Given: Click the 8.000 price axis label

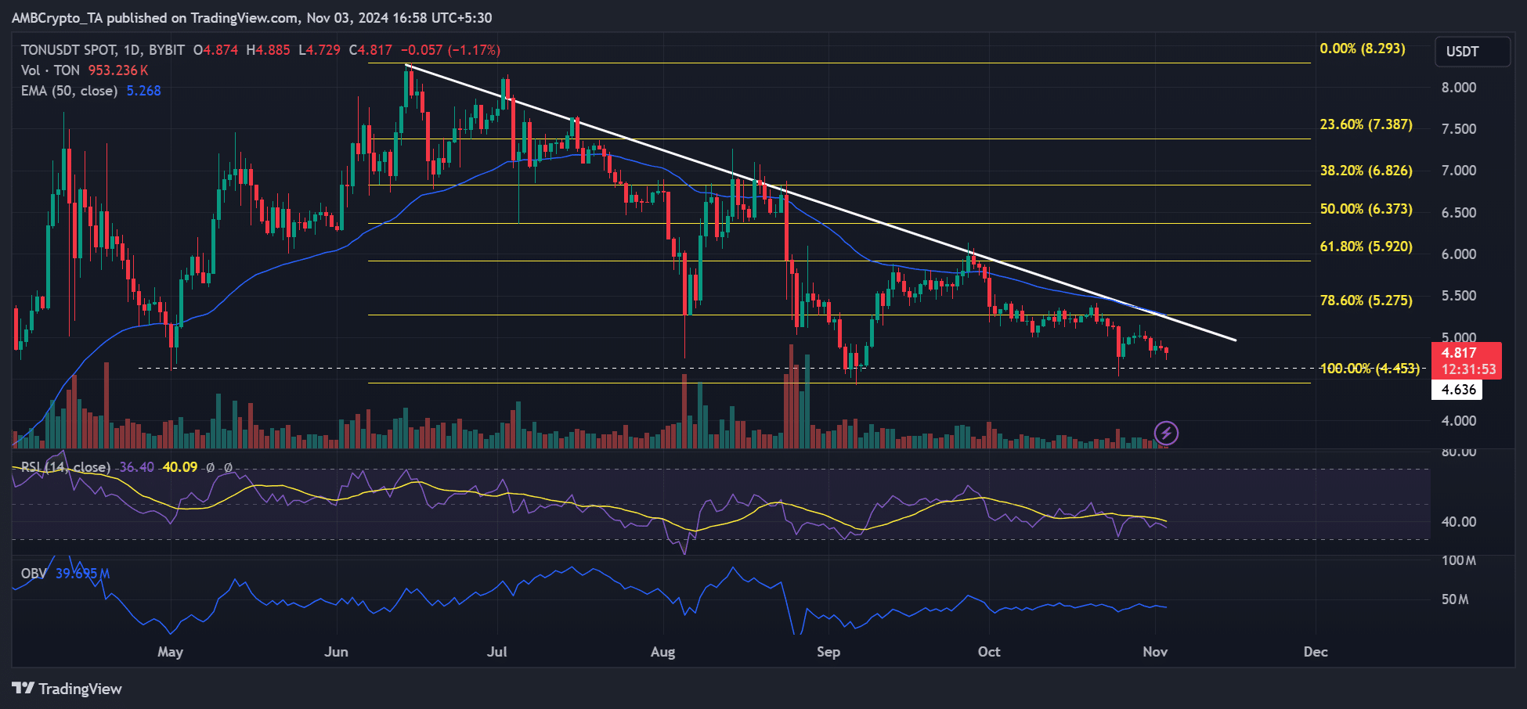Looking at the screenshot, I should click(1459, 88).
